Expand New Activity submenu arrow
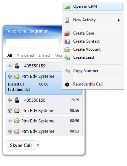The image size is (127, 166). pos(119,20)
